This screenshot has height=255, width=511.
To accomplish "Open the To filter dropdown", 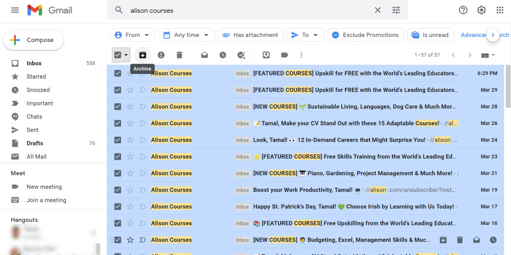I will 306,35.
